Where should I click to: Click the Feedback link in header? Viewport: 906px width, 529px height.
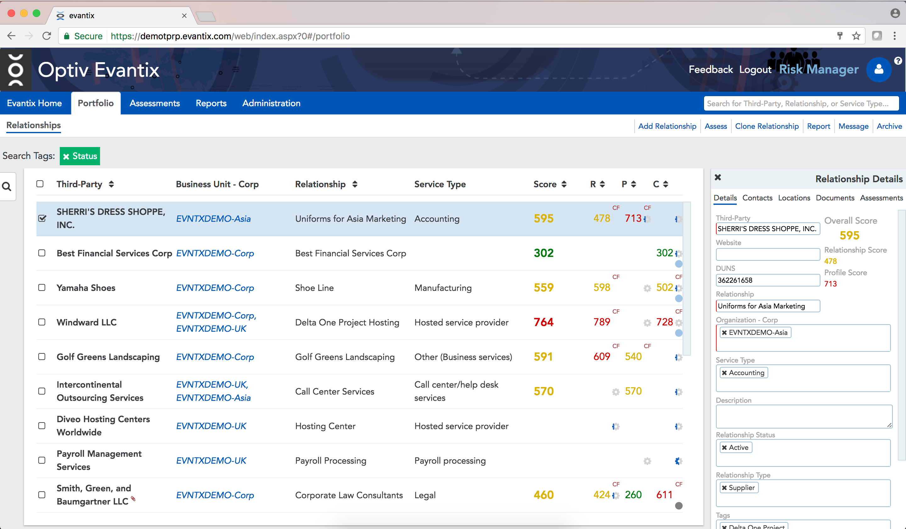coord(710,70)
